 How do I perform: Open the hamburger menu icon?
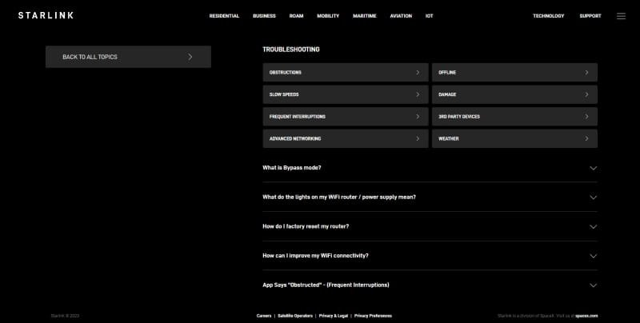(621, 16)
